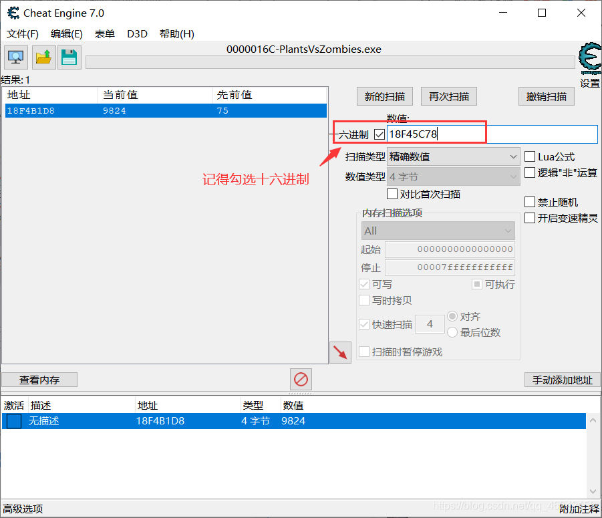Click value 9824 in address list
The height and width of the screenshot is (518, 602).
click(x=293, y=421)
